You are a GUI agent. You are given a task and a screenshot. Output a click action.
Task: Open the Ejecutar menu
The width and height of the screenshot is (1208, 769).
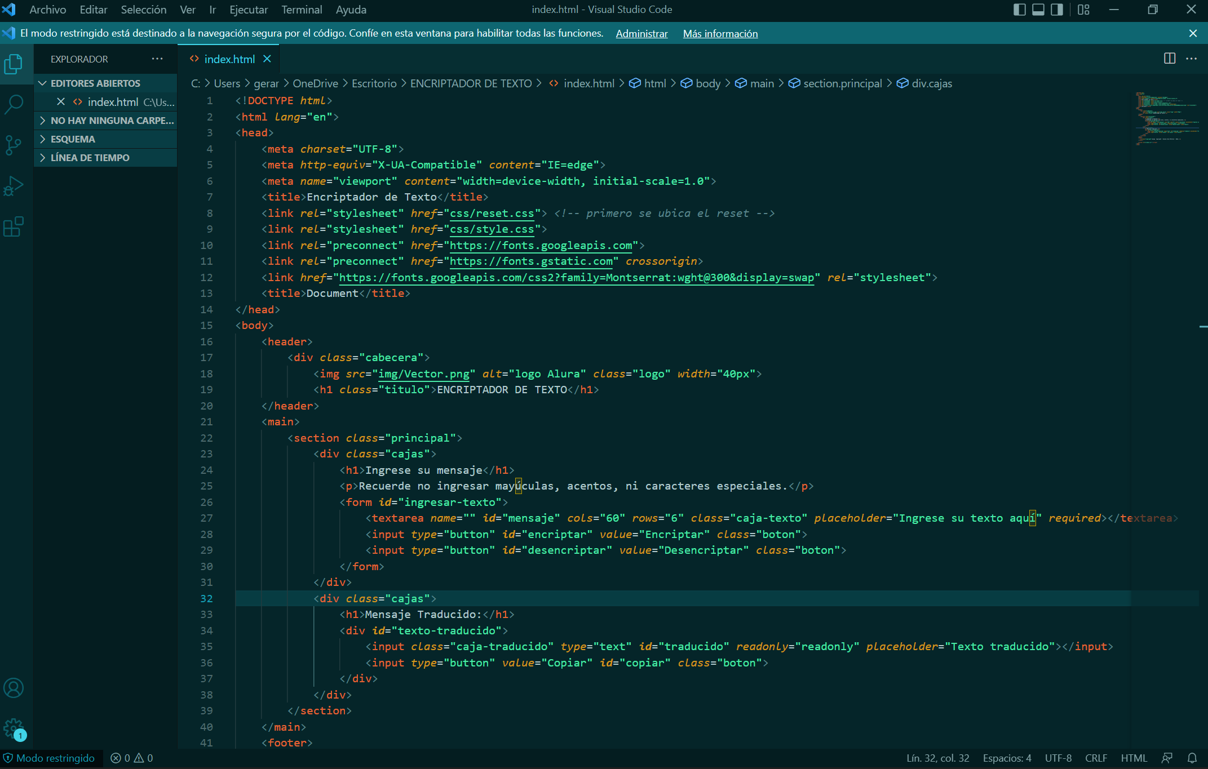click(248, 10)
